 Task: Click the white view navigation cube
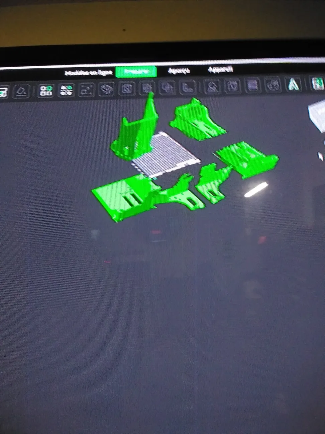click(x=317, y=116)
